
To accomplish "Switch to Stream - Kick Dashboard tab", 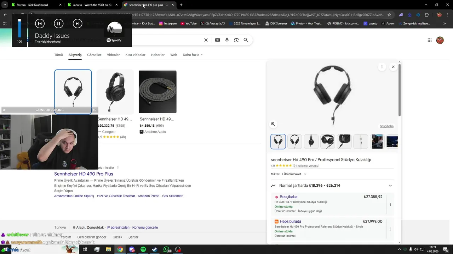I will pos(36,5).
